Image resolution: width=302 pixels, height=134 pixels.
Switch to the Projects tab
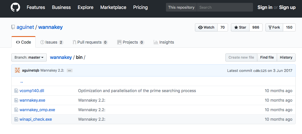131,42
